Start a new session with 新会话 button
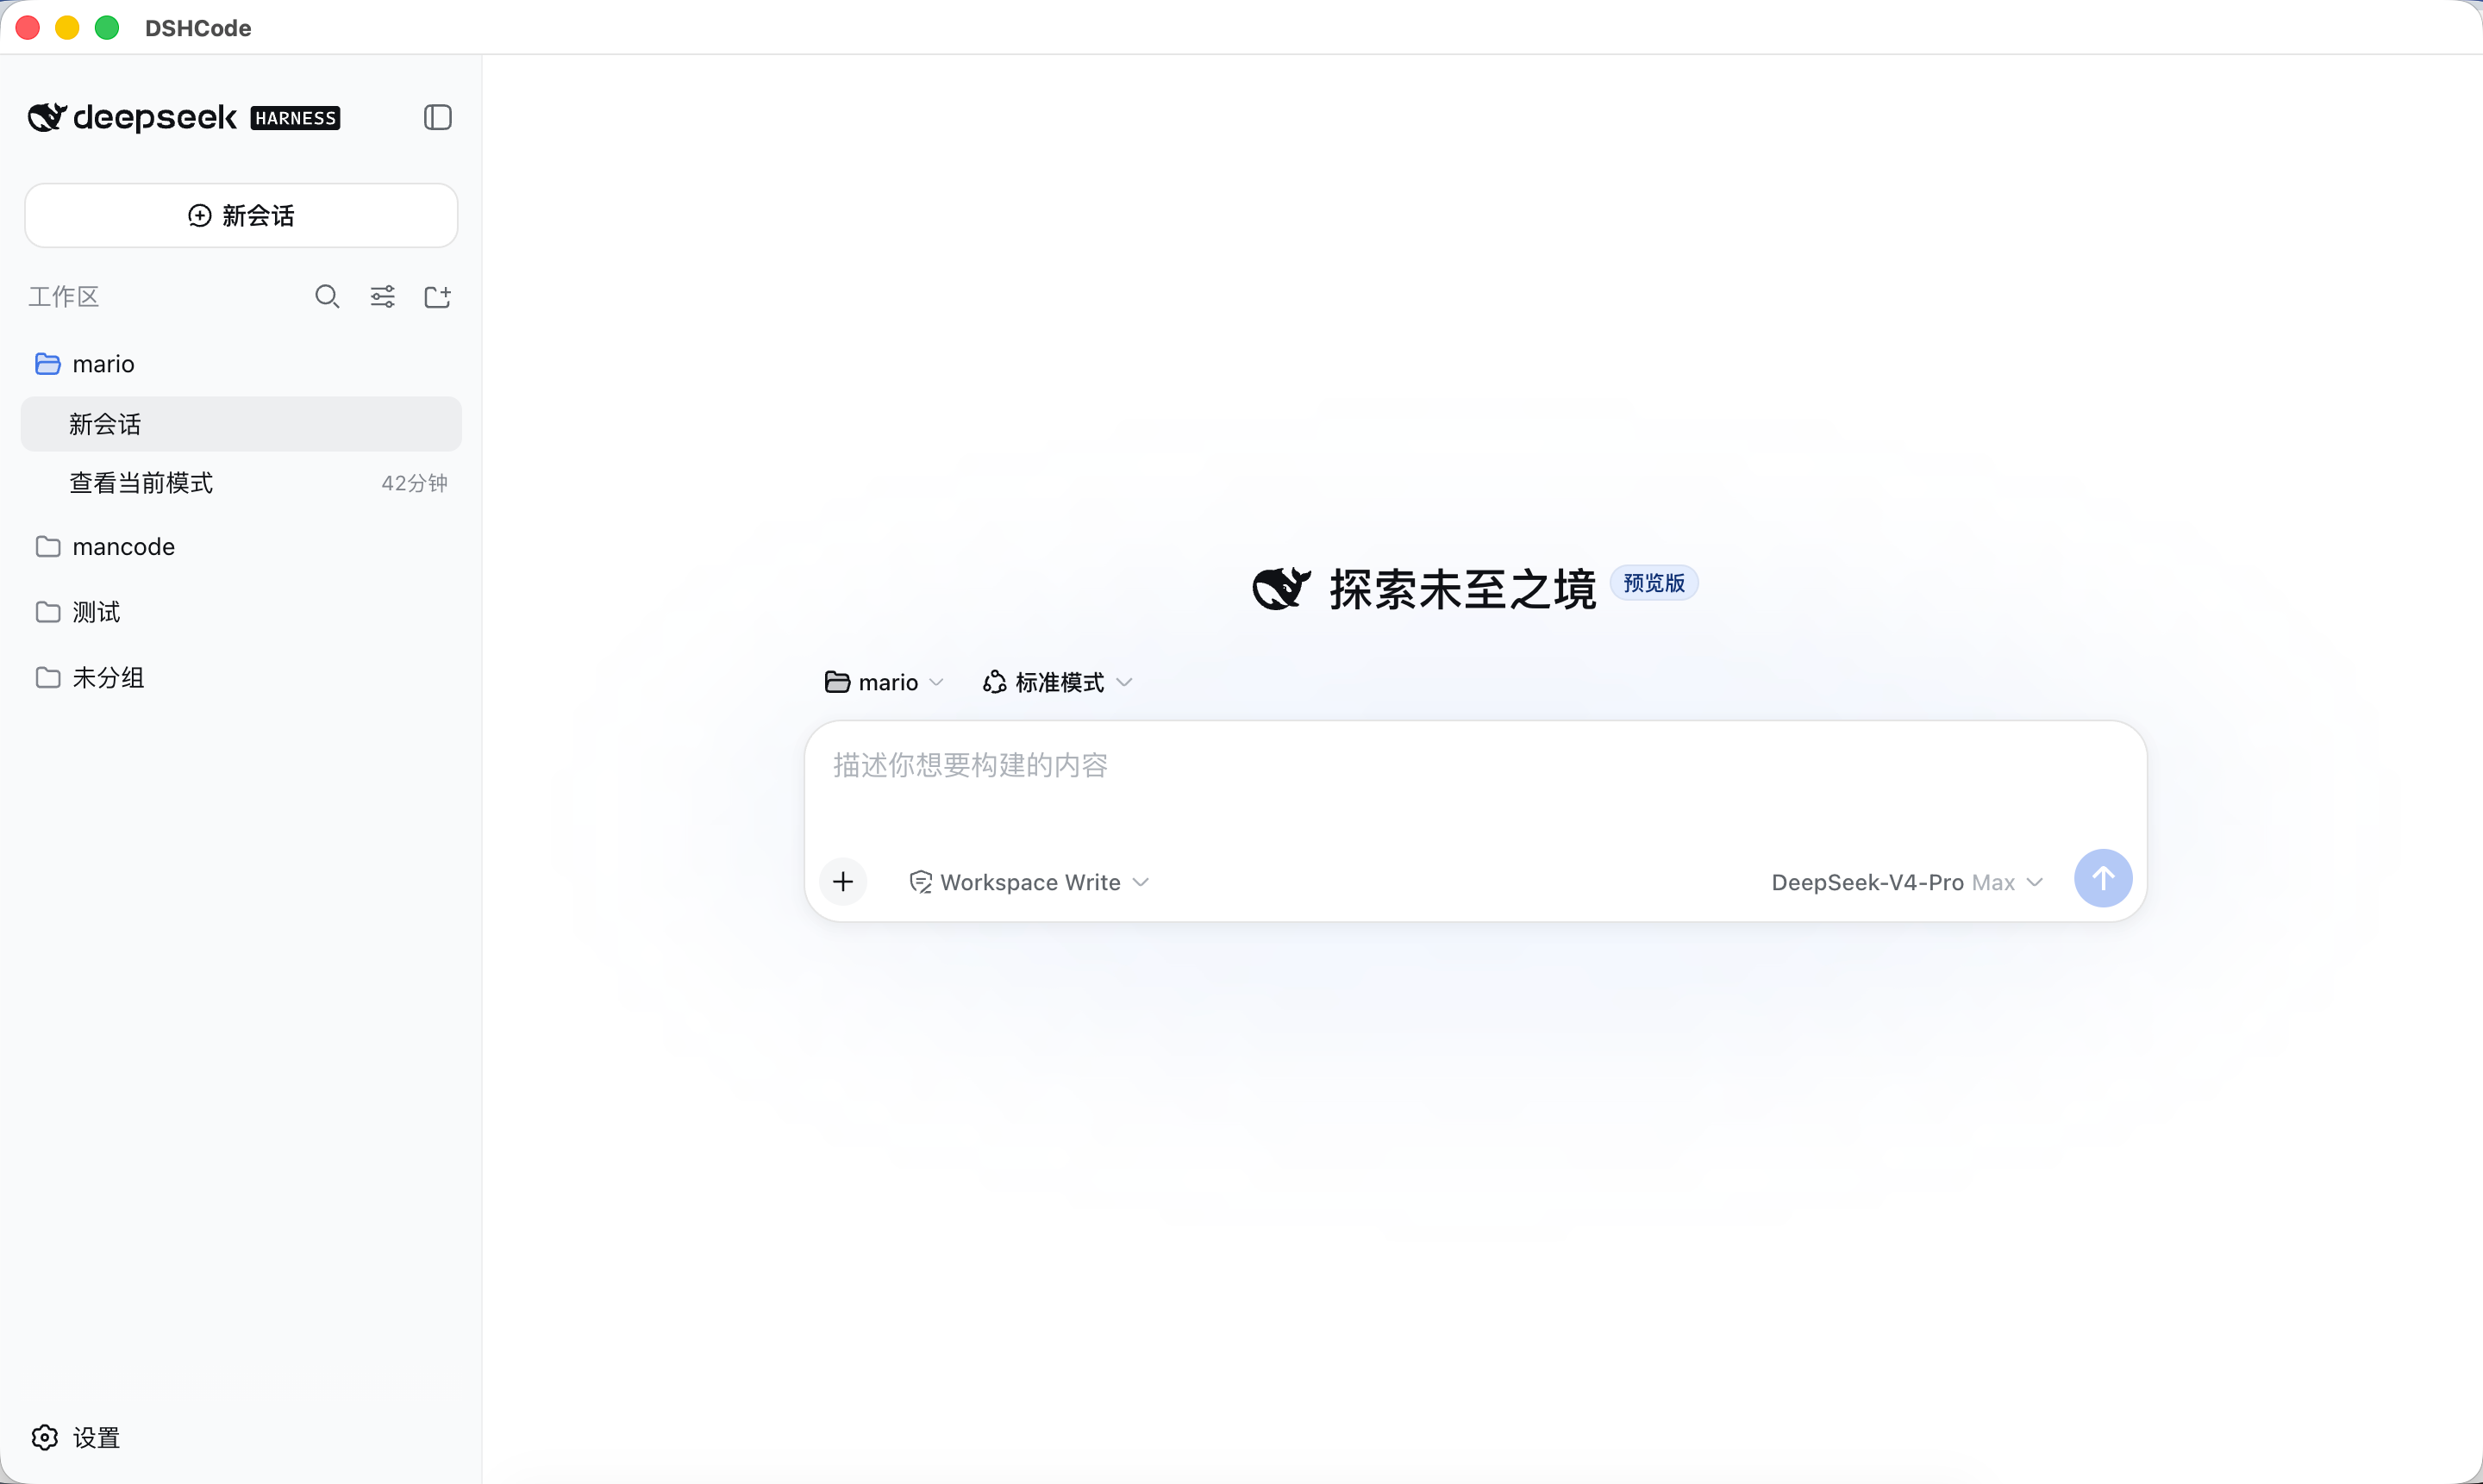Image resolution: width=2483 pixels, height=1484 pixels. point(241,215)
